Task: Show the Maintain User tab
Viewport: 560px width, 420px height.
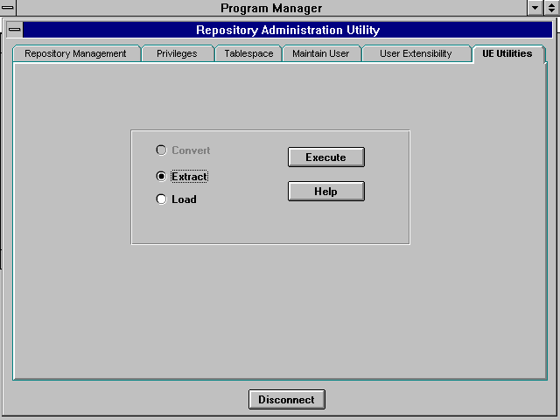Action: pyautogui.click(x=320, y=53)
